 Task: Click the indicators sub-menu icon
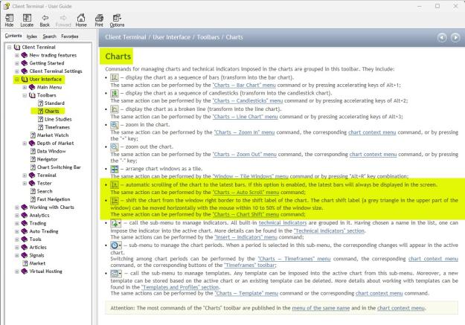pyautogui.click(x=115, y=223)
